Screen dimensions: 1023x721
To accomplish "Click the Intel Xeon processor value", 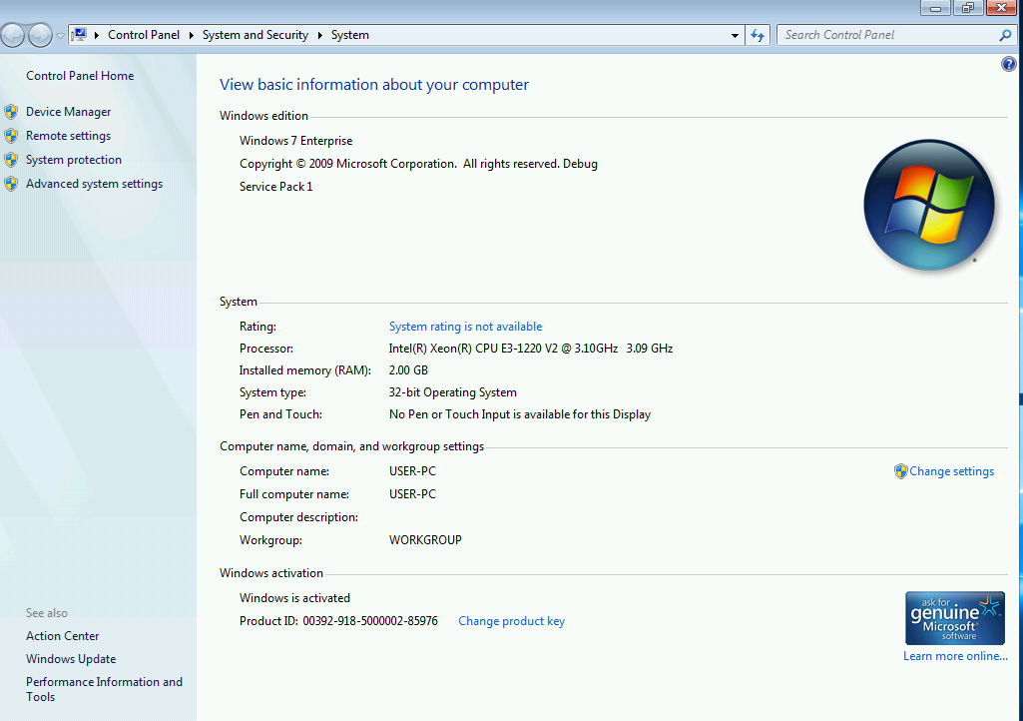I will coord(530,349).
